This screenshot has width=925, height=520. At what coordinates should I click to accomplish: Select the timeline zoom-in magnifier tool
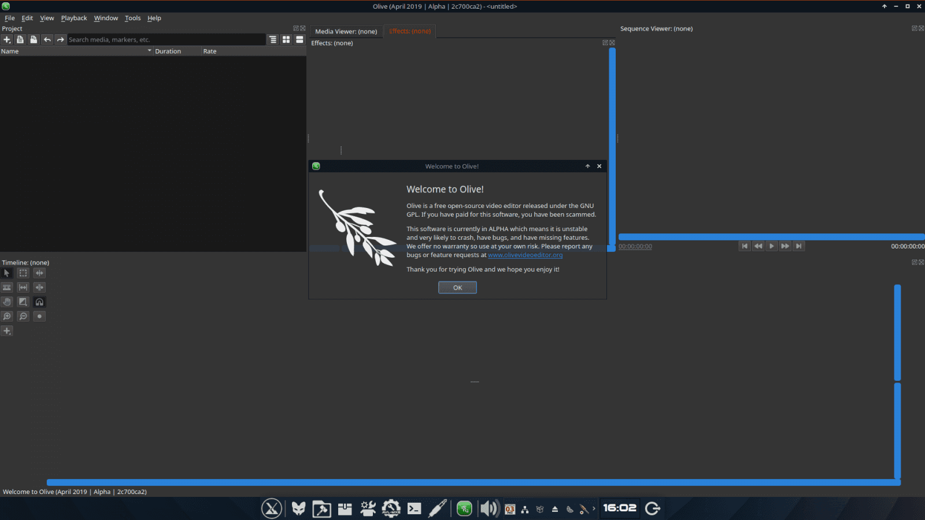7,316
